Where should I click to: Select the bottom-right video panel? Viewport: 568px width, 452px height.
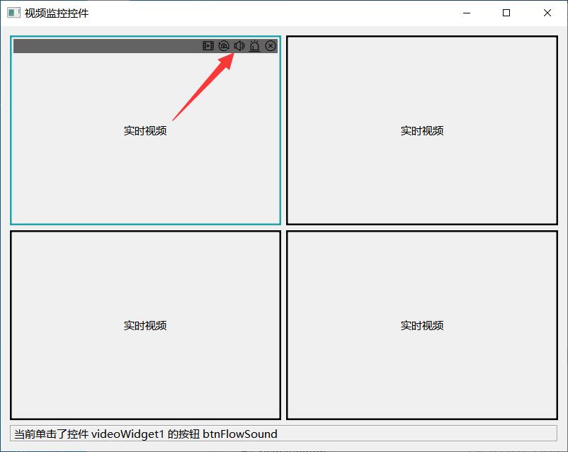[421, 368]
